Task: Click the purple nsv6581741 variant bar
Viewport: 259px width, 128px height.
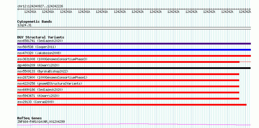Action: coord(134,44)
